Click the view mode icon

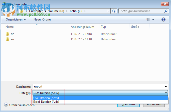(x=148, y=19)
